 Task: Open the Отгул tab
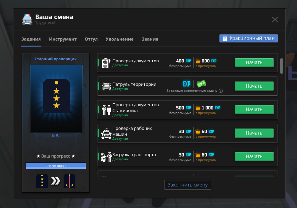[91, 39]
